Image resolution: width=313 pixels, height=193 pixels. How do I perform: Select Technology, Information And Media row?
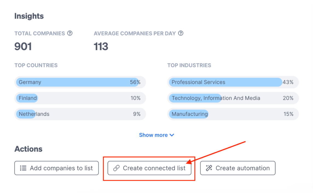click(x=233, y=98)
